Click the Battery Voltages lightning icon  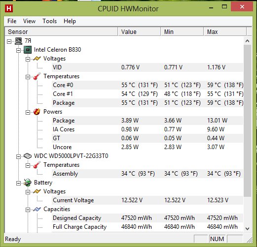click(37, 191)
